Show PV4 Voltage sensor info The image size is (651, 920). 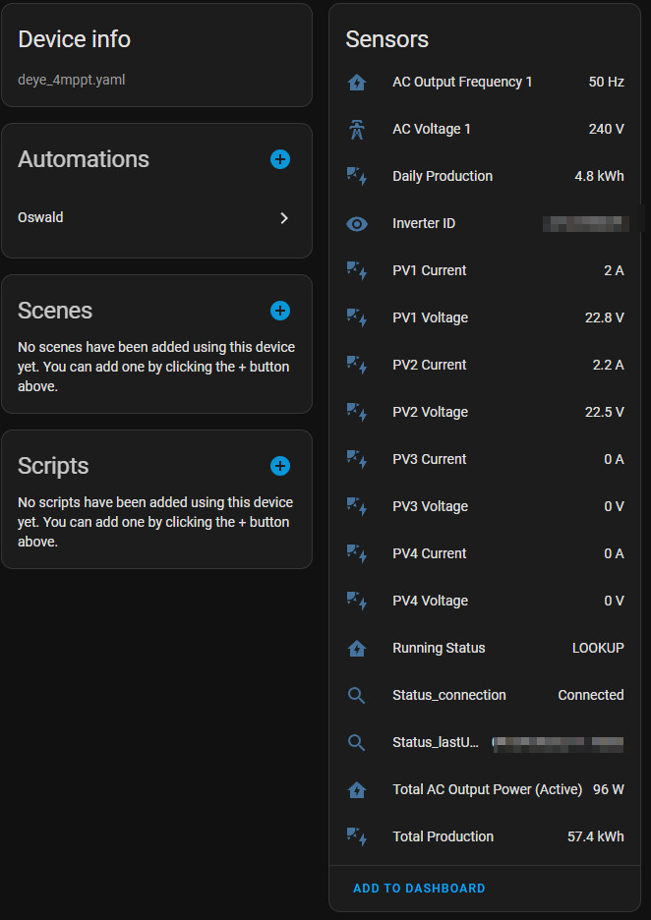[x=430, y=601]
